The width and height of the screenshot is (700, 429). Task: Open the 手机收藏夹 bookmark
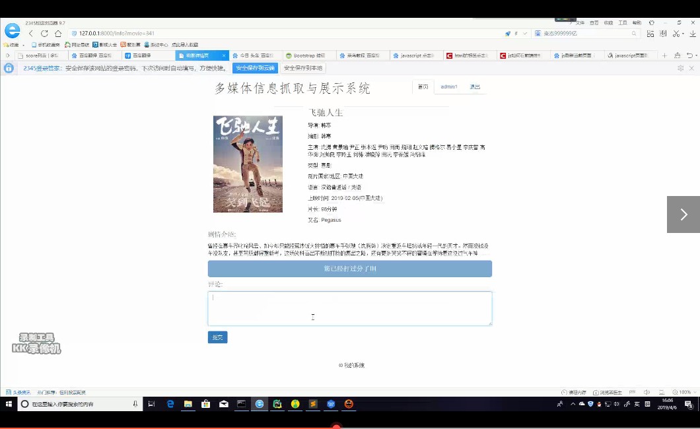tap(46, 45)
